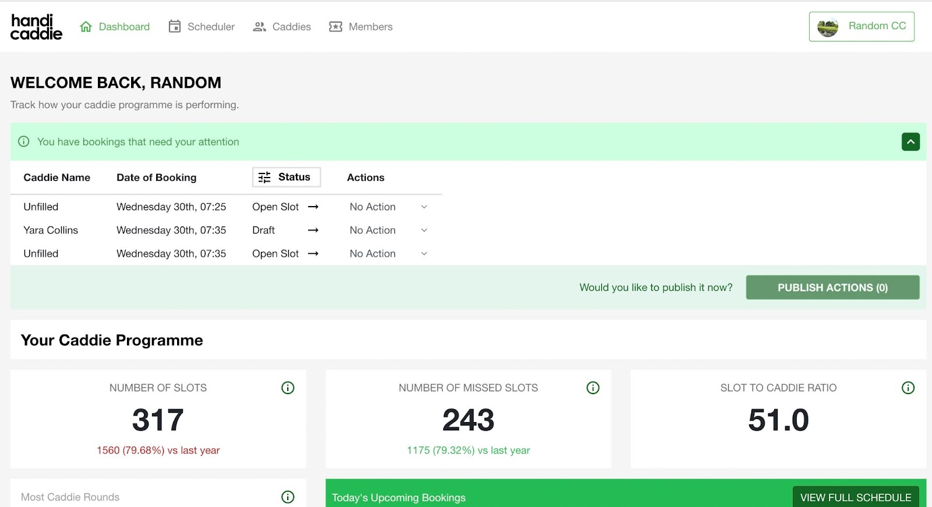Click the Dashboard home icon
Image resolution: width=932 pixels, height=507 pixels.
(86, 27)
